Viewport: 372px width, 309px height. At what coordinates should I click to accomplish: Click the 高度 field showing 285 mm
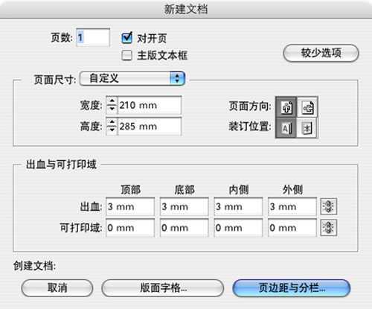[150, 127]
